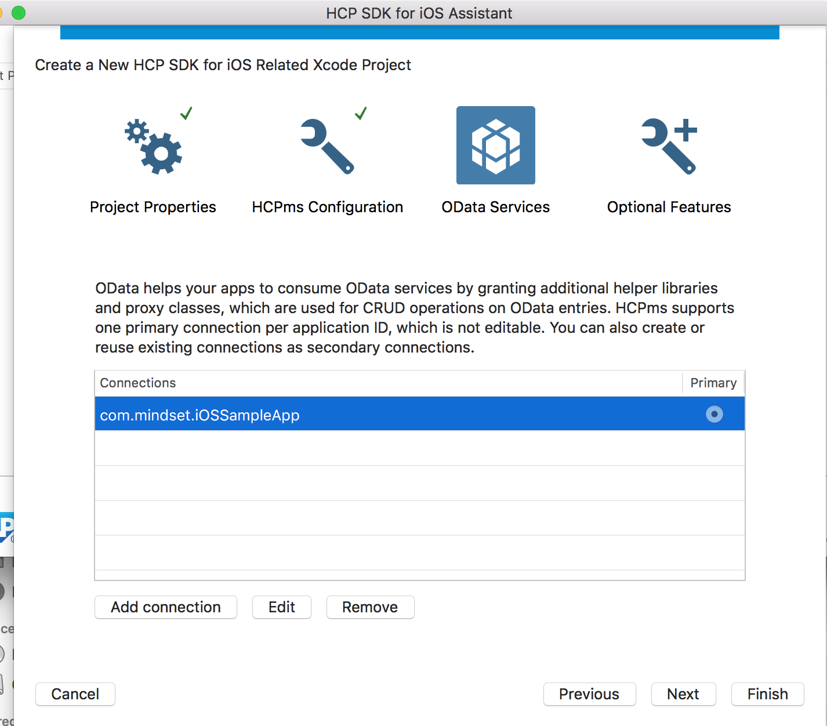Click the Primary column header
This screenshot has height=726, width=827.
713,383
